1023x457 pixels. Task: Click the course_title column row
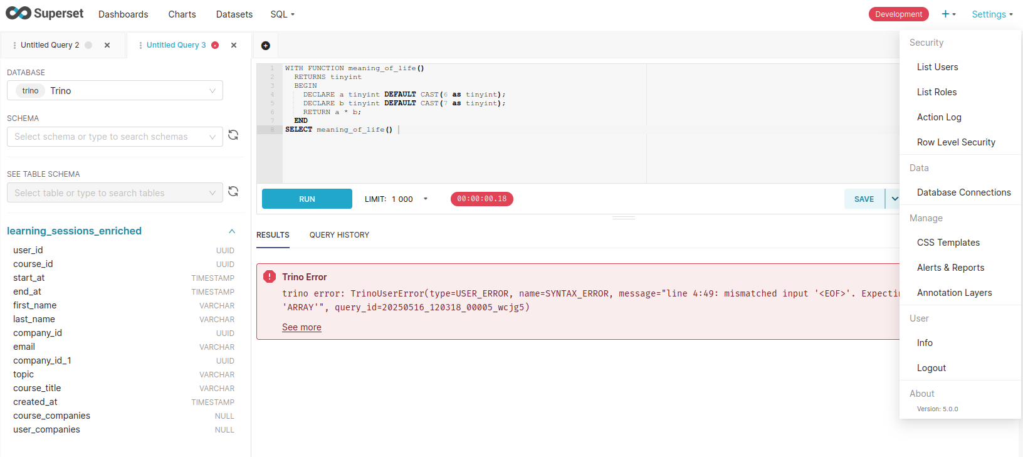pyautogui.click(x=123, y=388)
